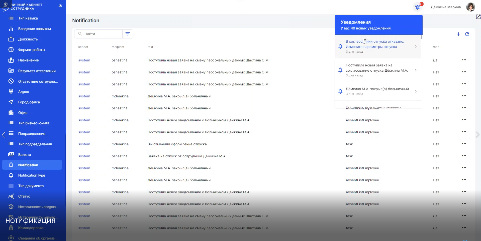Open the row menu for Вы отменили оформление отпуска
Screen dimensions: 481x241
(464, 144)
